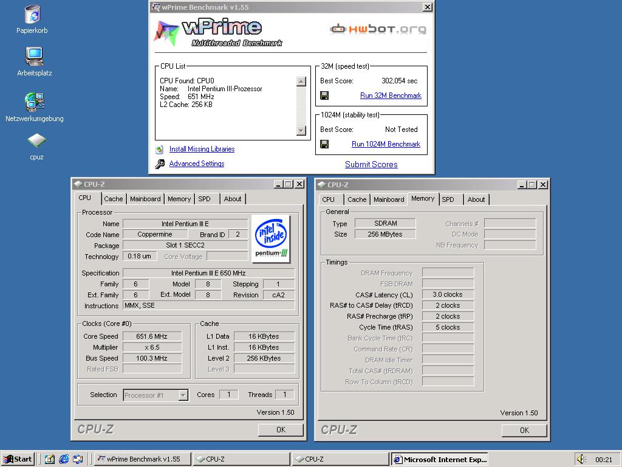This screenshot has height=467, width=622.
Task: Open the Arbeitsplatz desktop icon
Action: 34,57
